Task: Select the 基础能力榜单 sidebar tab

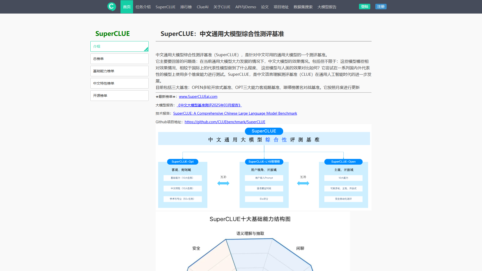Action: pos(119,71)
